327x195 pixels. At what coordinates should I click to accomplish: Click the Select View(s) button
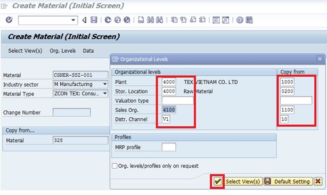pyautogui.click(x=243, y=182)
